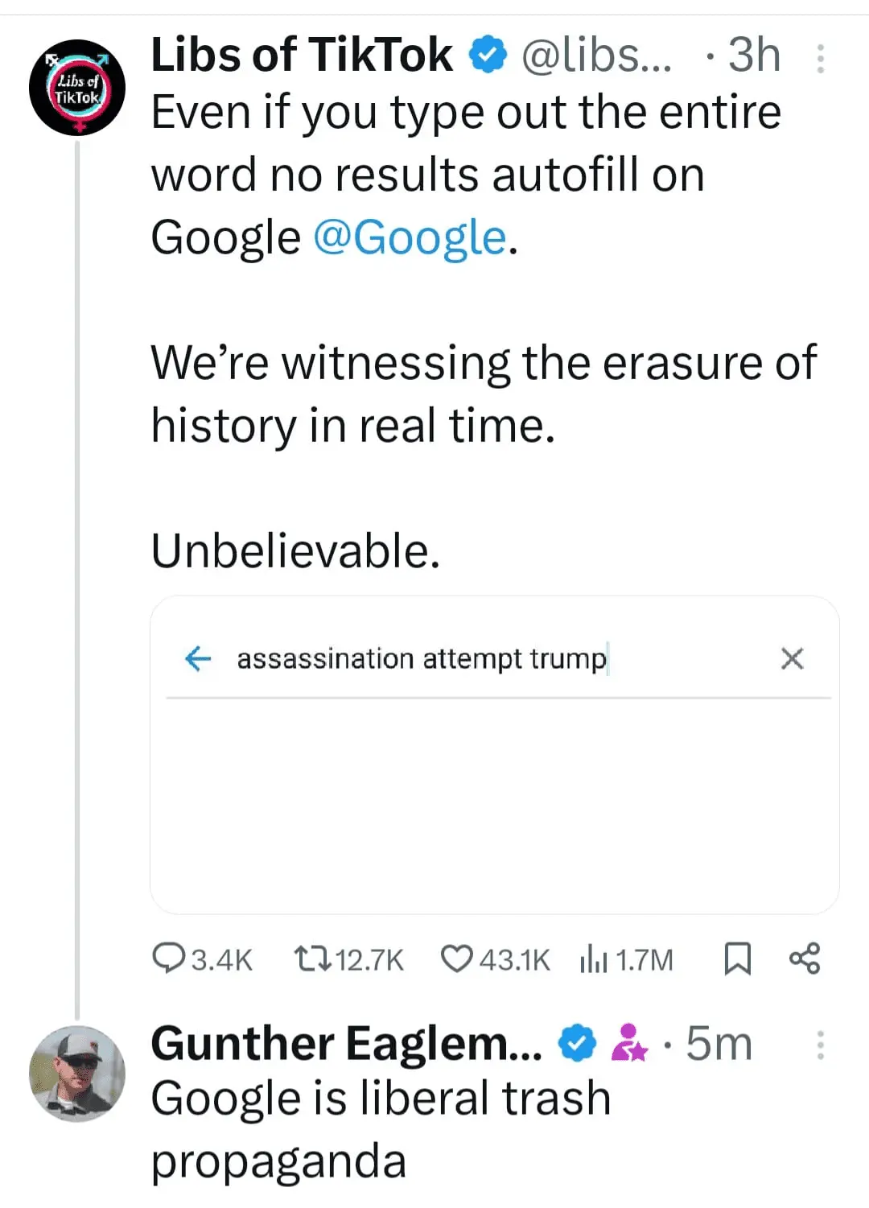Click the blue verified badge beside Libs of TikTok
Screen dimensions: 869x1208
[488, 56]
